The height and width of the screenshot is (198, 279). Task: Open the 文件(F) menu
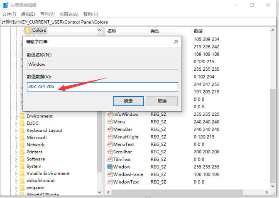(9, 14)
